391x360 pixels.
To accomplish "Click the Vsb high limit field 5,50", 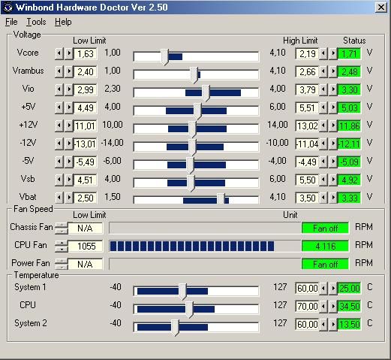I will point(307,180).
